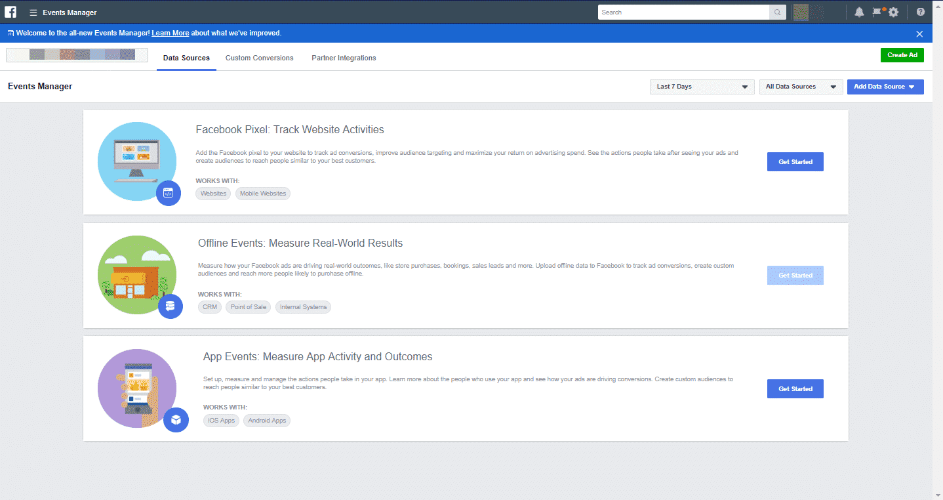Open the settings gear icon
The image size is (943, 500).
tap(893, 12)
